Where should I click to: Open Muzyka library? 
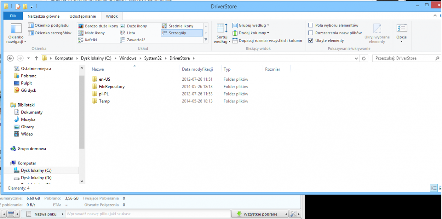coord(28,119)
